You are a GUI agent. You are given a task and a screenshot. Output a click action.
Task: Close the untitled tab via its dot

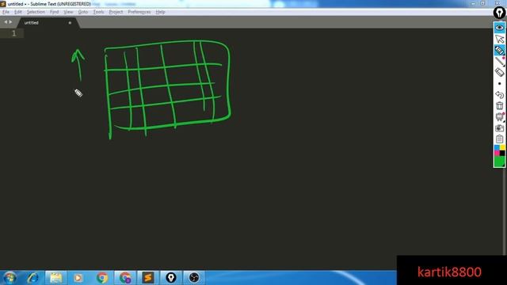coord(70,23)
